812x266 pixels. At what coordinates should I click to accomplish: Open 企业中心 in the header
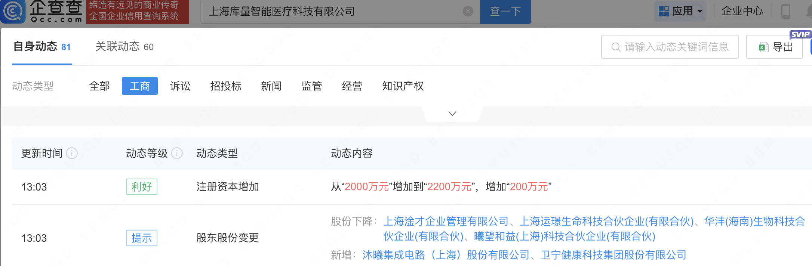(x=742, y=11)
